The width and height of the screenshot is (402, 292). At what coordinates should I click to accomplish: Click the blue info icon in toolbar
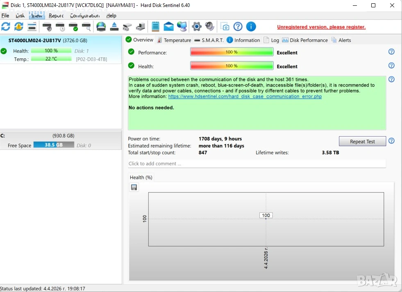251,27
